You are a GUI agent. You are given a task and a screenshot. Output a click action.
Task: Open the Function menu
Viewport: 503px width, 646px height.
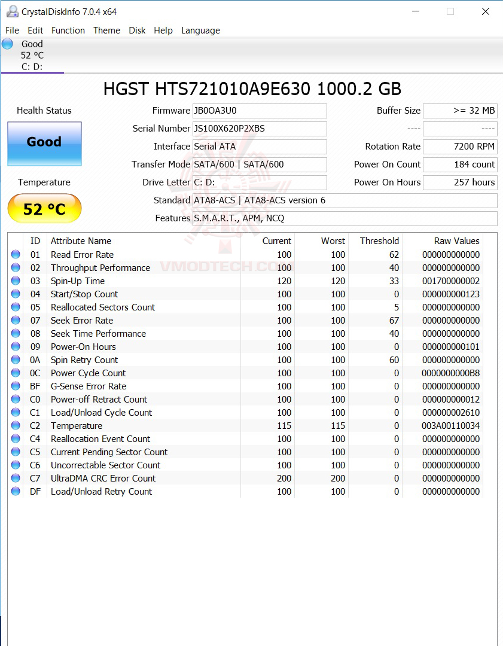pyautogui.click(x=68, y=31)
